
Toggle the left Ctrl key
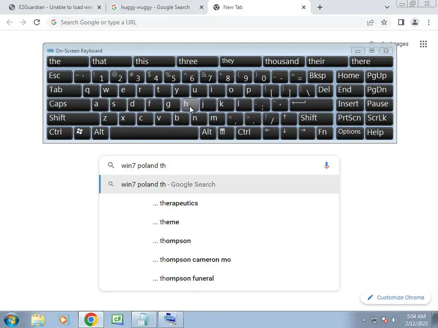[60, 133]
